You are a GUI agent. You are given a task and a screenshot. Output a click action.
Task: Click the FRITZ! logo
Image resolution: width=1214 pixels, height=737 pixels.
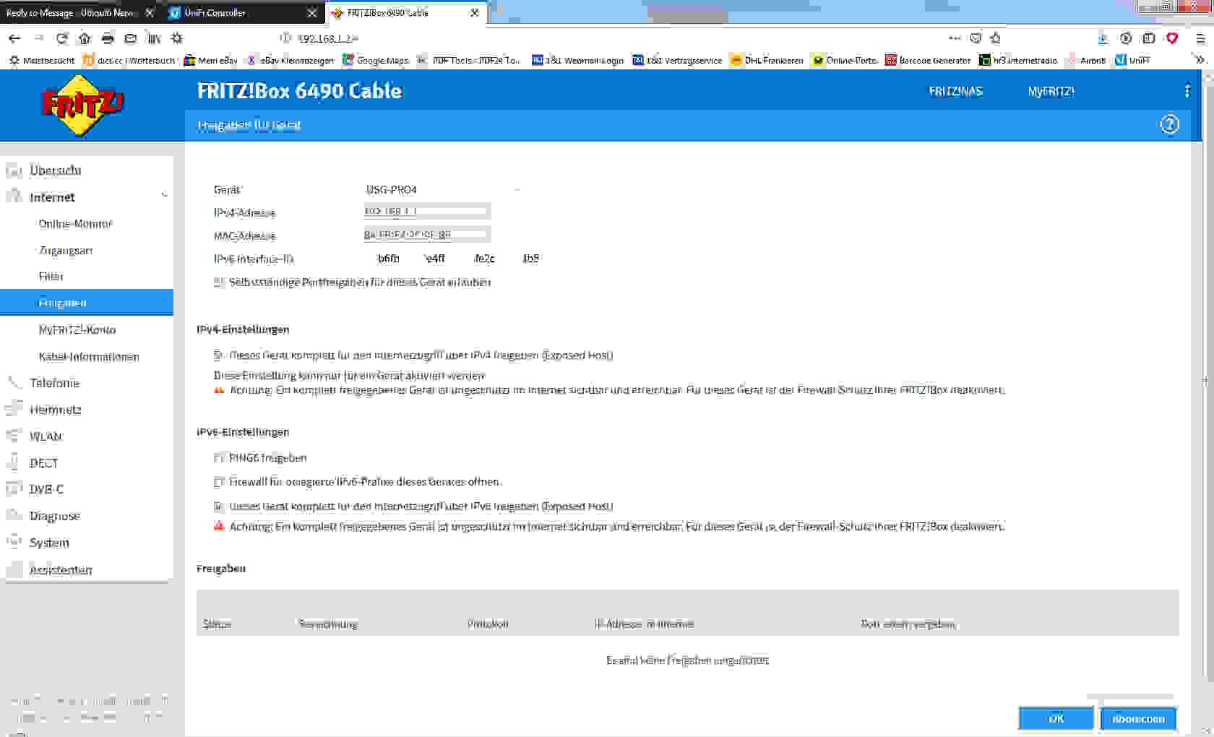(x=83, y=104)
